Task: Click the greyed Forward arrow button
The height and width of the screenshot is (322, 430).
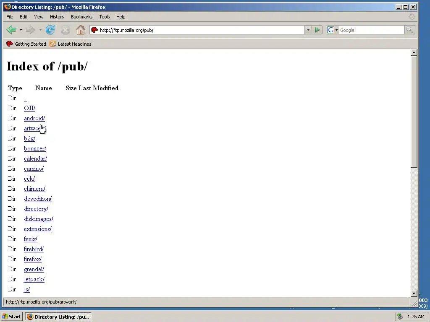Action: pos(30,30)
